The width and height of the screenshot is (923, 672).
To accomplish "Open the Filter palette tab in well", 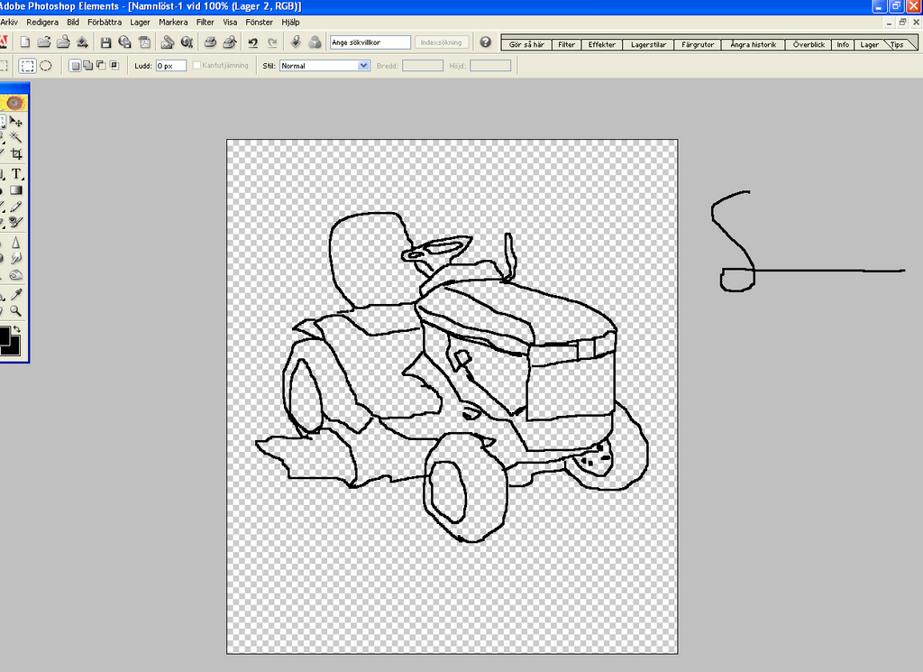I will tap(566, 45).
